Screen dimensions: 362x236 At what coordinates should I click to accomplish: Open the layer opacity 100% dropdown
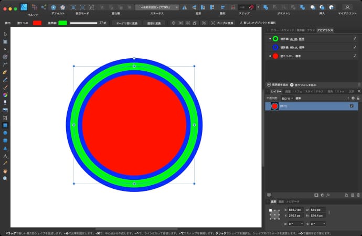coord(287,98)
